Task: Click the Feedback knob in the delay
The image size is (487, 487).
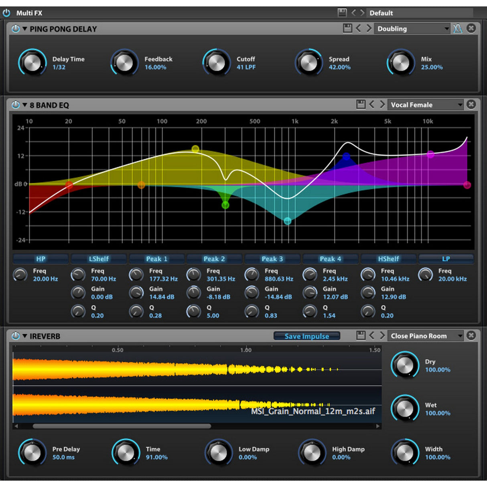Action: [124, 63]
